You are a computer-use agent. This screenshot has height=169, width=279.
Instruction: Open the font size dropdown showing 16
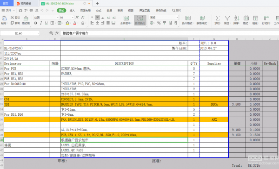(x=73, y=18)
